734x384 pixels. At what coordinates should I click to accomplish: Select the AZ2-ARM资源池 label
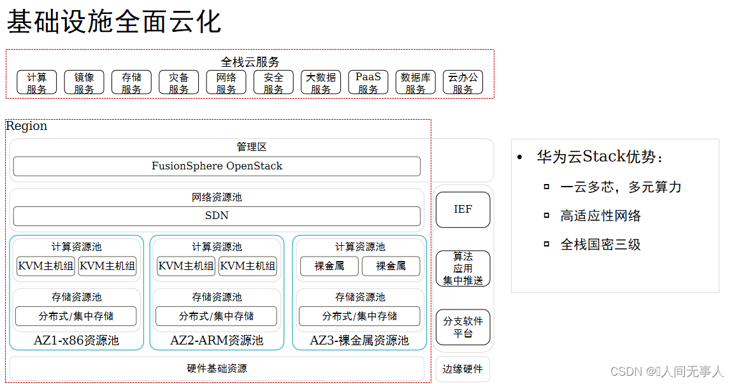tap(217, 340)
